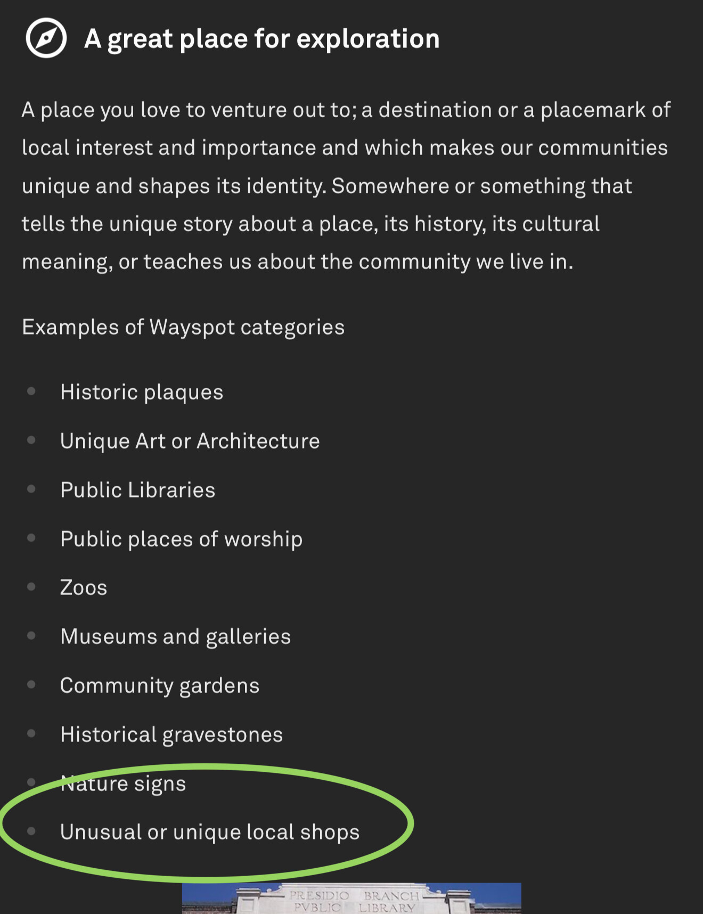Select 'Historical gravestones' entry
Image resolution: width=703 pixels, height=914 pixels.
171,735
